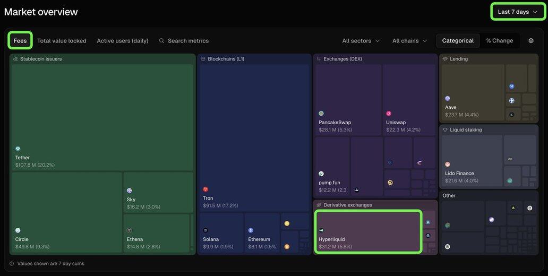This screenshot has height=276, width=548.
Task: Click the Exchanges (DEX) category header
Action: (339, 59)
